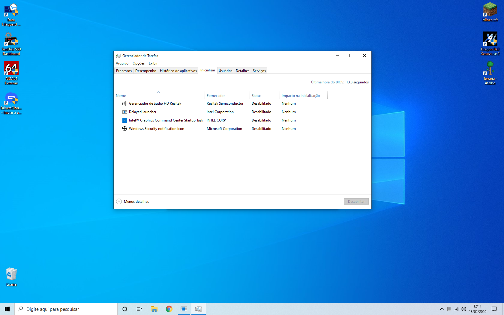
Task: Select Realtek Semiconductor vendor cell
Action: pos(225,103)
